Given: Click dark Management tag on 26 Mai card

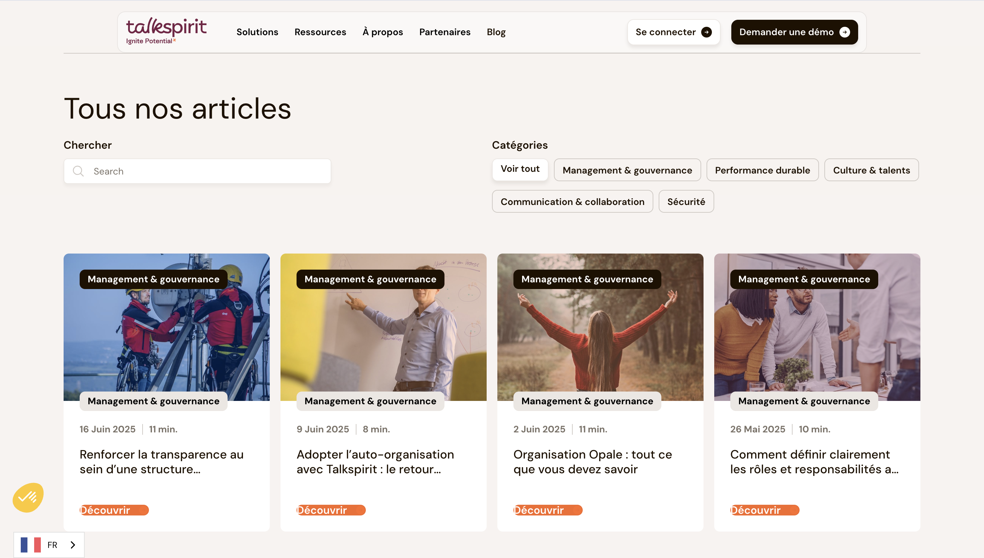Looking at the screenshot, I should (804, 279).
